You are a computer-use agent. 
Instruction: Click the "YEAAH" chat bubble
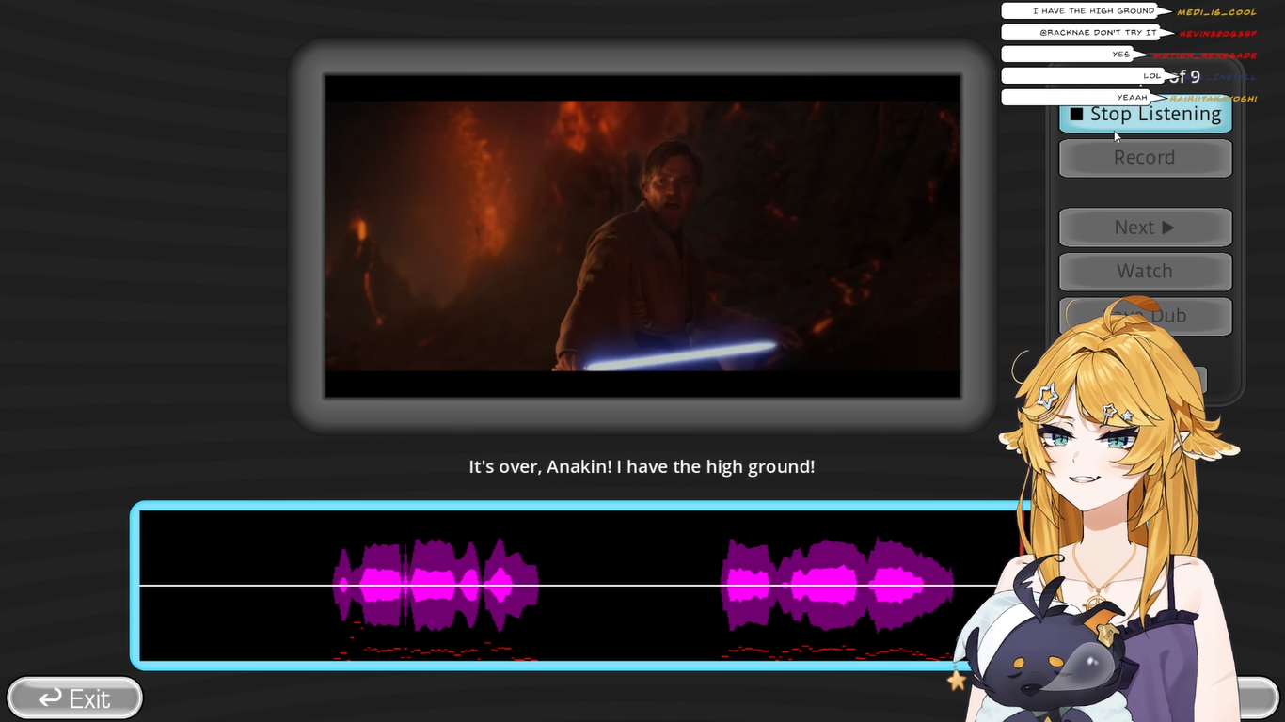(x=1086, y=98)
